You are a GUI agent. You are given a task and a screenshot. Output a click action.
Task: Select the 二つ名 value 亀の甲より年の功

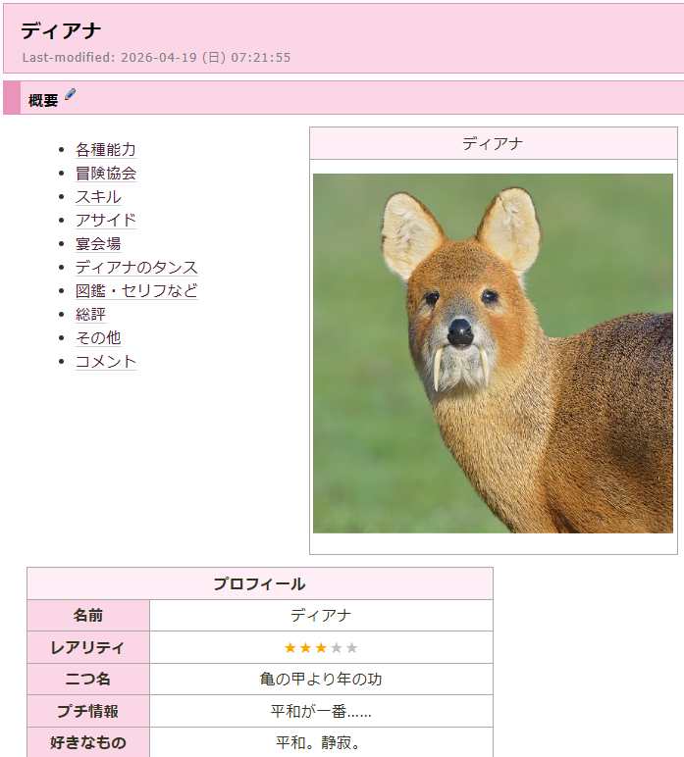(321, 679)
